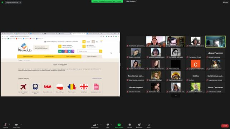Viewport: 230px width, 129px height.
Task: Open the Participants panel
Action: 95,125
